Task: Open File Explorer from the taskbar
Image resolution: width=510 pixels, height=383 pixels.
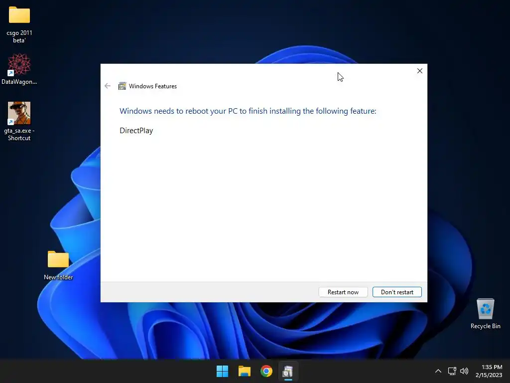Action: [x=245, y=371]
